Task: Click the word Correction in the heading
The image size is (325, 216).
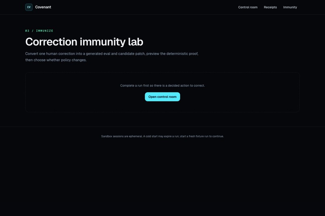Action: point(51,42)
